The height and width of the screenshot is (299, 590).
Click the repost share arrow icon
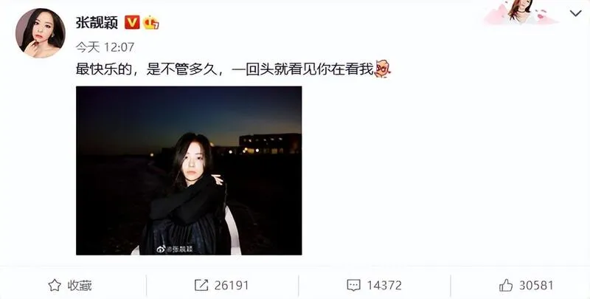pos(201,286)
